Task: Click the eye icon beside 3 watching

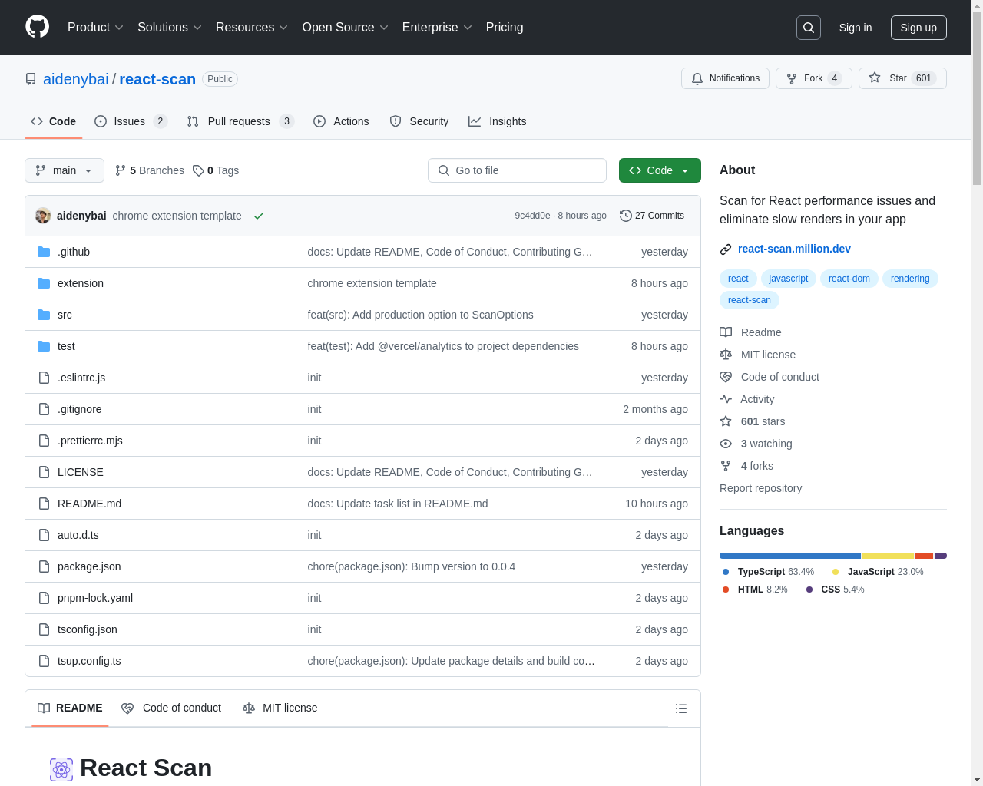Action: click(x=726, y=444)
